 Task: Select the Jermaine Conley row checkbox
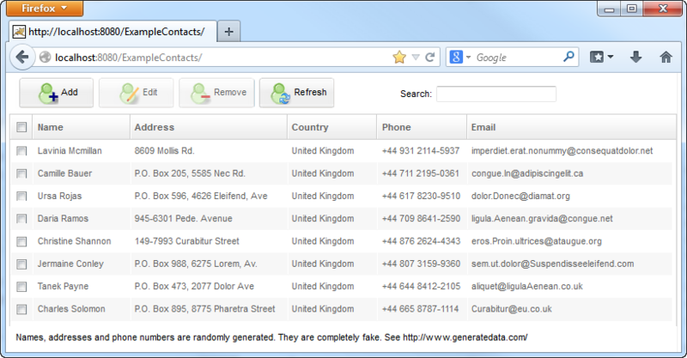click(x=21, y=264)
